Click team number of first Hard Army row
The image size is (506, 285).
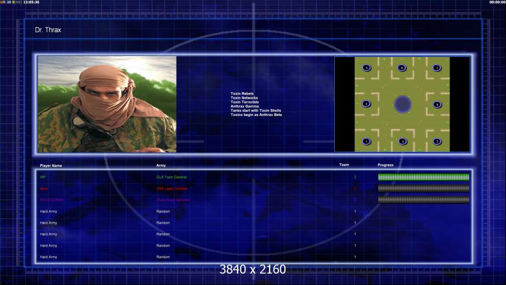click(355, 211)
